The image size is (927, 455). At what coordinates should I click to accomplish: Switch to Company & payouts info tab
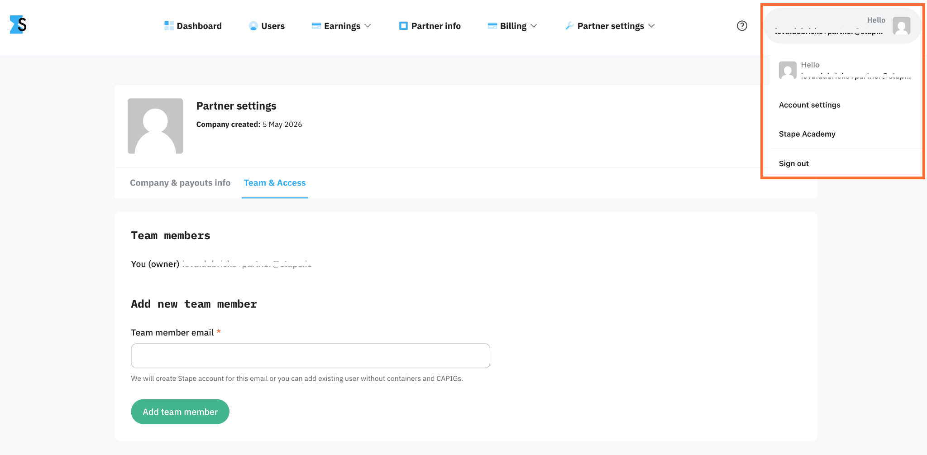pos(180,183)
